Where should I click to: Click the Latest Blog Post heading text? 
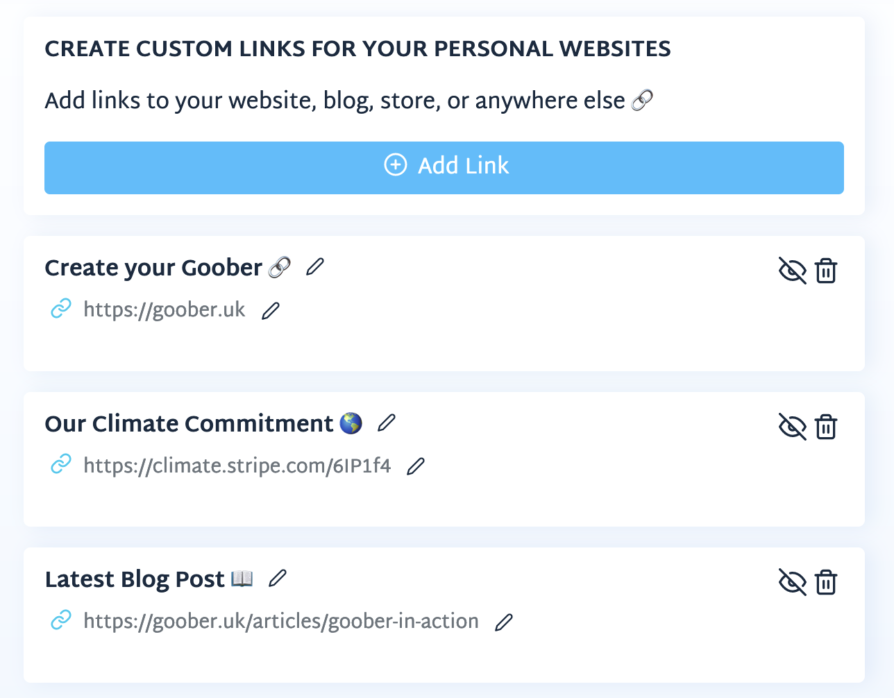pyautogui.click(x=135, y=579)
